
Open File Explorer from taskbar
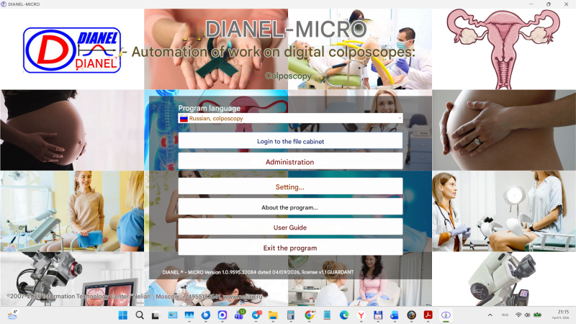[273, 315]
